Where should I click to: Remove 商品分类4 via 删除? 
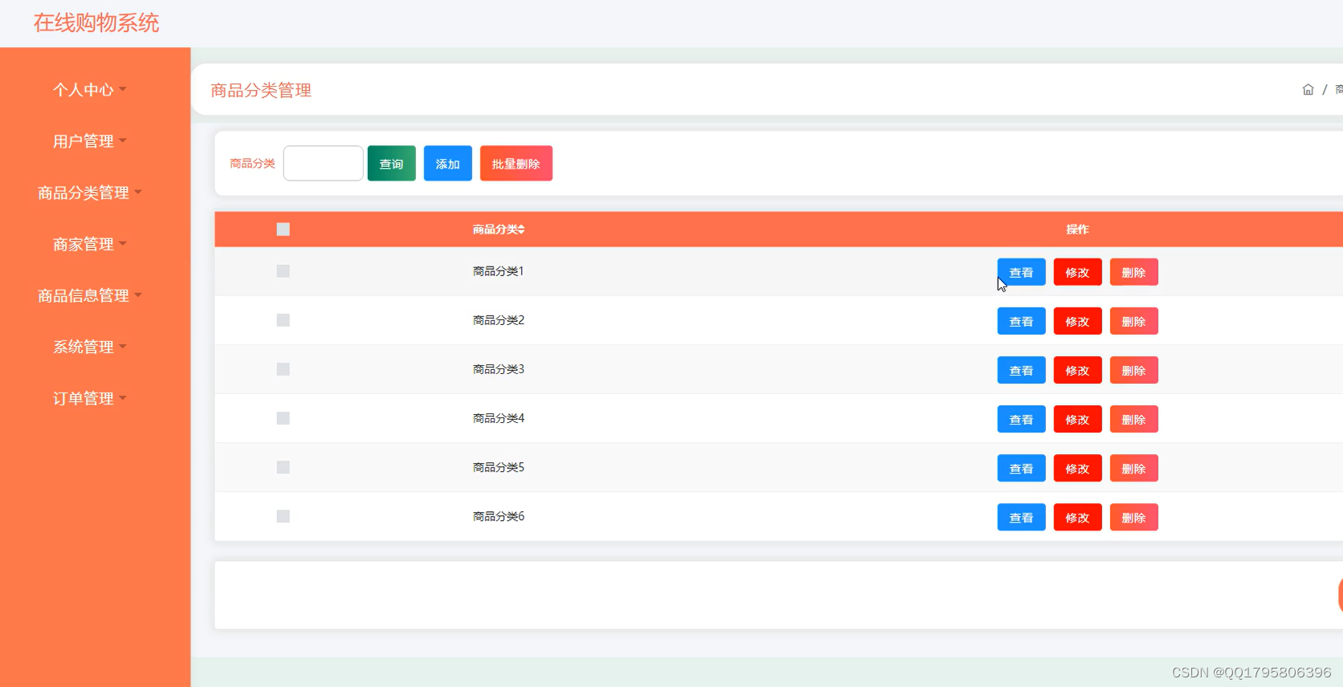click(1133, 419)
